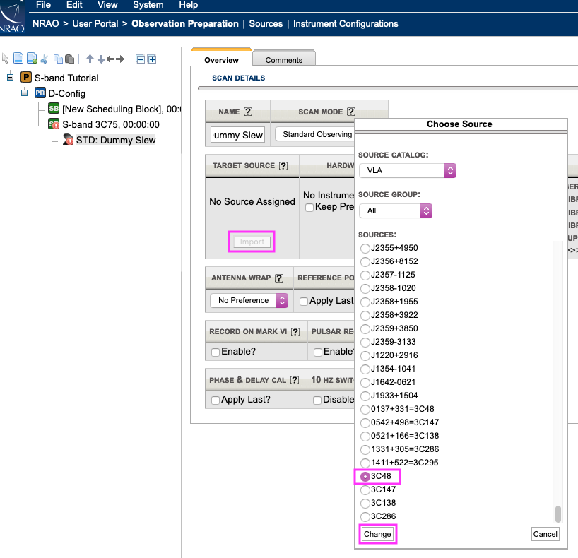This screenshot has height=558, width=578.
Task: Click the cut scissors toolbar icon
Action: click(45, 59)
